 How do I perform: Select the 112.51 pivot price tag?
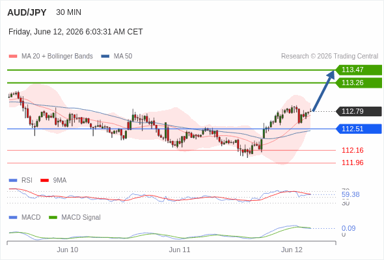[359, 129]
